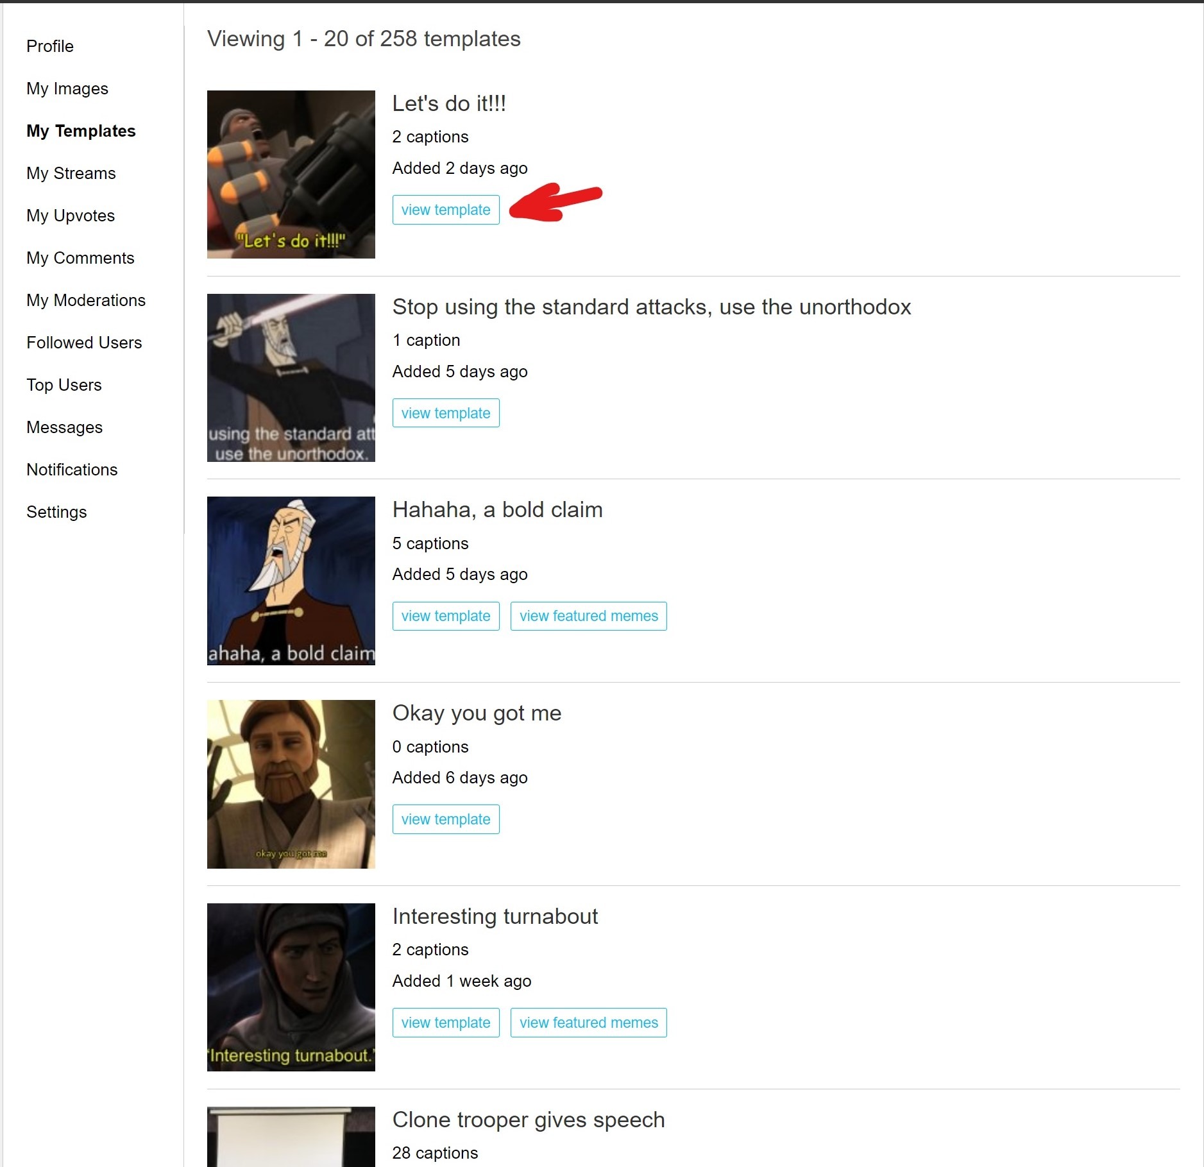
Task: Open Settings in sidebar
Action: 56,512
